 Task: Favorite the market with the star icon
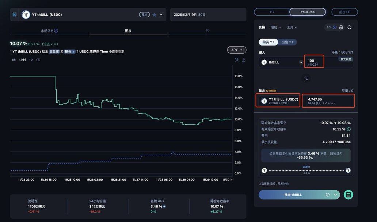coord(154,15)
